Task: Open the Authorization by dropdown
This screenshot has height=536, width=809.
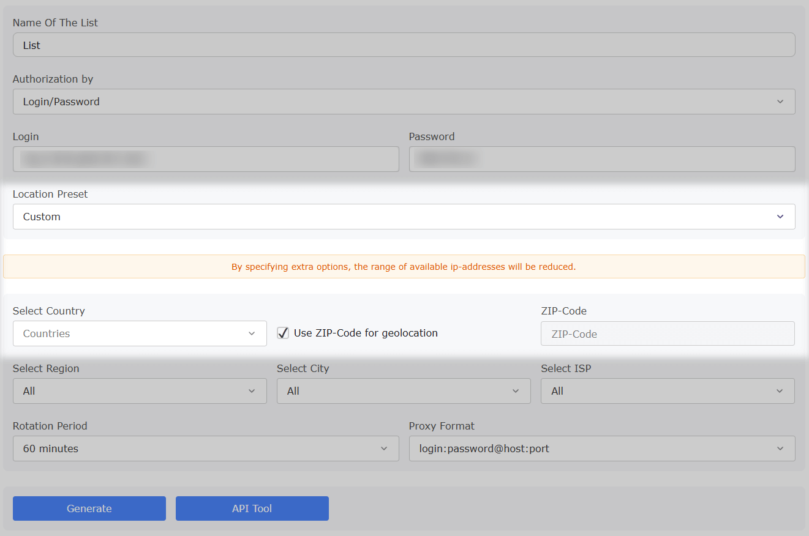Action: click(404, 102)
